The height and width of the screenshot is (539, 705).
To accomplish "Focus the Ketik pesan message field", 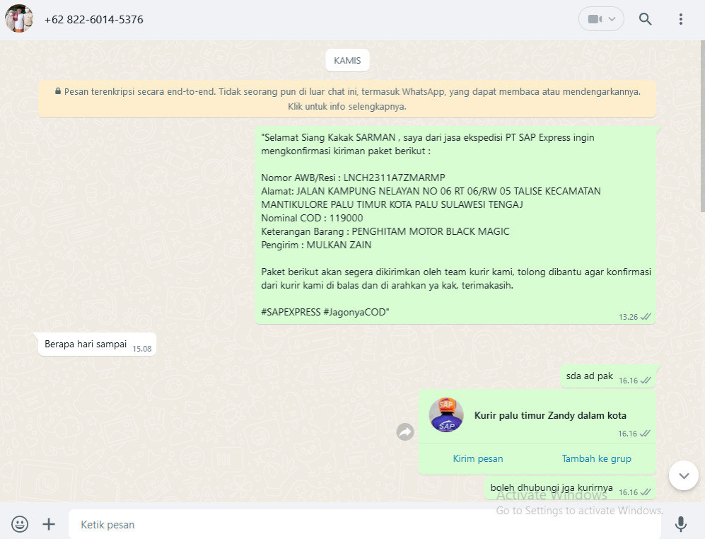I will [365, 524].
